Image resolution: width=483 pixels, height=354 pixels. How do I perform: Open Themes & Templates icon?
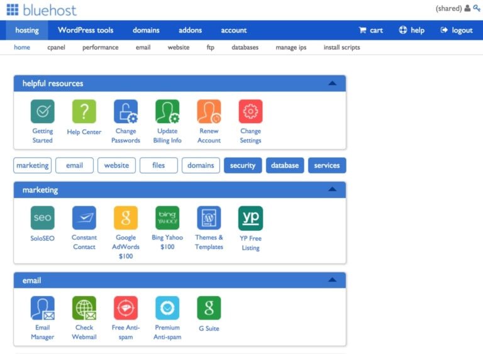click(209, 218)
